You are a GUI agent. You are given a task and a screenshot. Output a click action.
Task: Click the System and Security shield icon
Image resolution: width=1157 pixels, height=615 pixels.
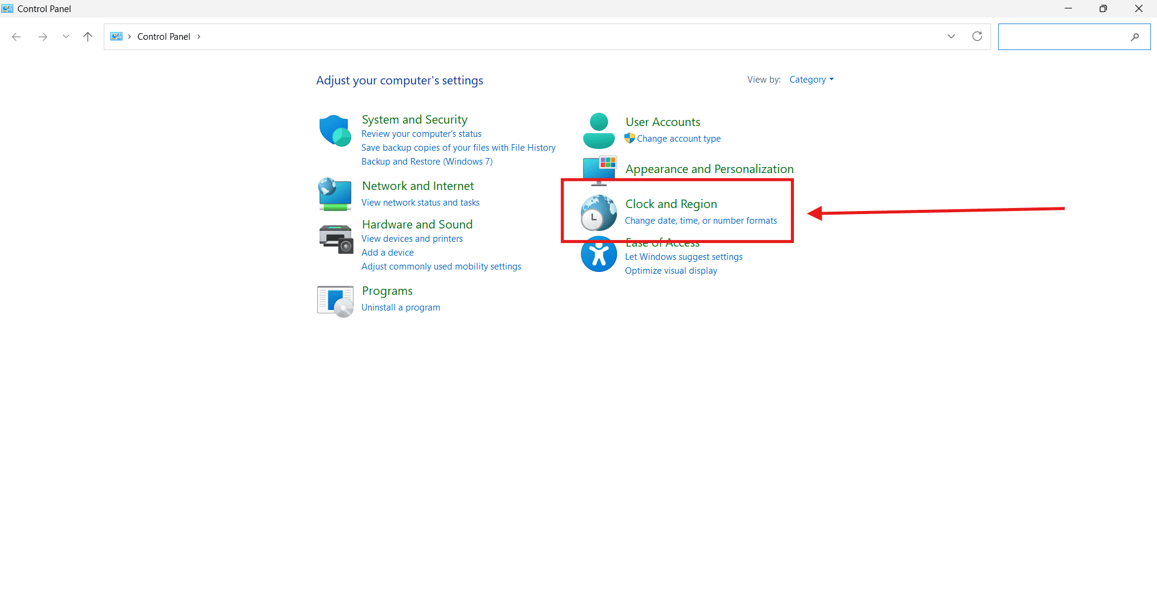[x=335, y=131]
